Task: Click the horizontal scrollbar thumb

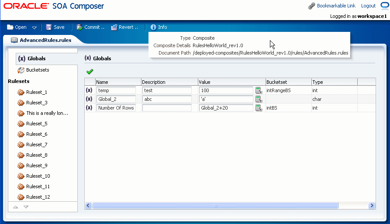Action: tap(215, 206)
